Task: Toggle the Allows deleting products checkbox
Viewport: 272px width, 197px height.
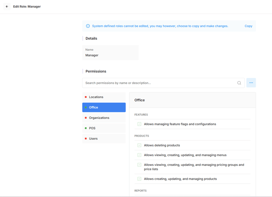Action: click(x=139, y=145)
